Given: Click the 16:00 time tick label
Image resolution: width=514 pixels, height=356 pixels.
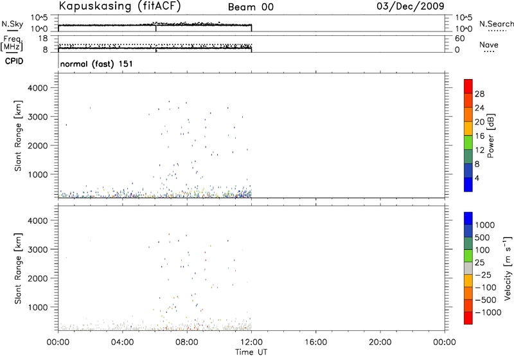Looking at the screenshot, I should tap(315, 343).
